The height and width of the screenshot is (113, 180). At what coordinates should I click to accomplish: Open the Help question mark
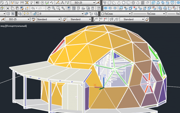pyautogui.click(x=98, y=8)
